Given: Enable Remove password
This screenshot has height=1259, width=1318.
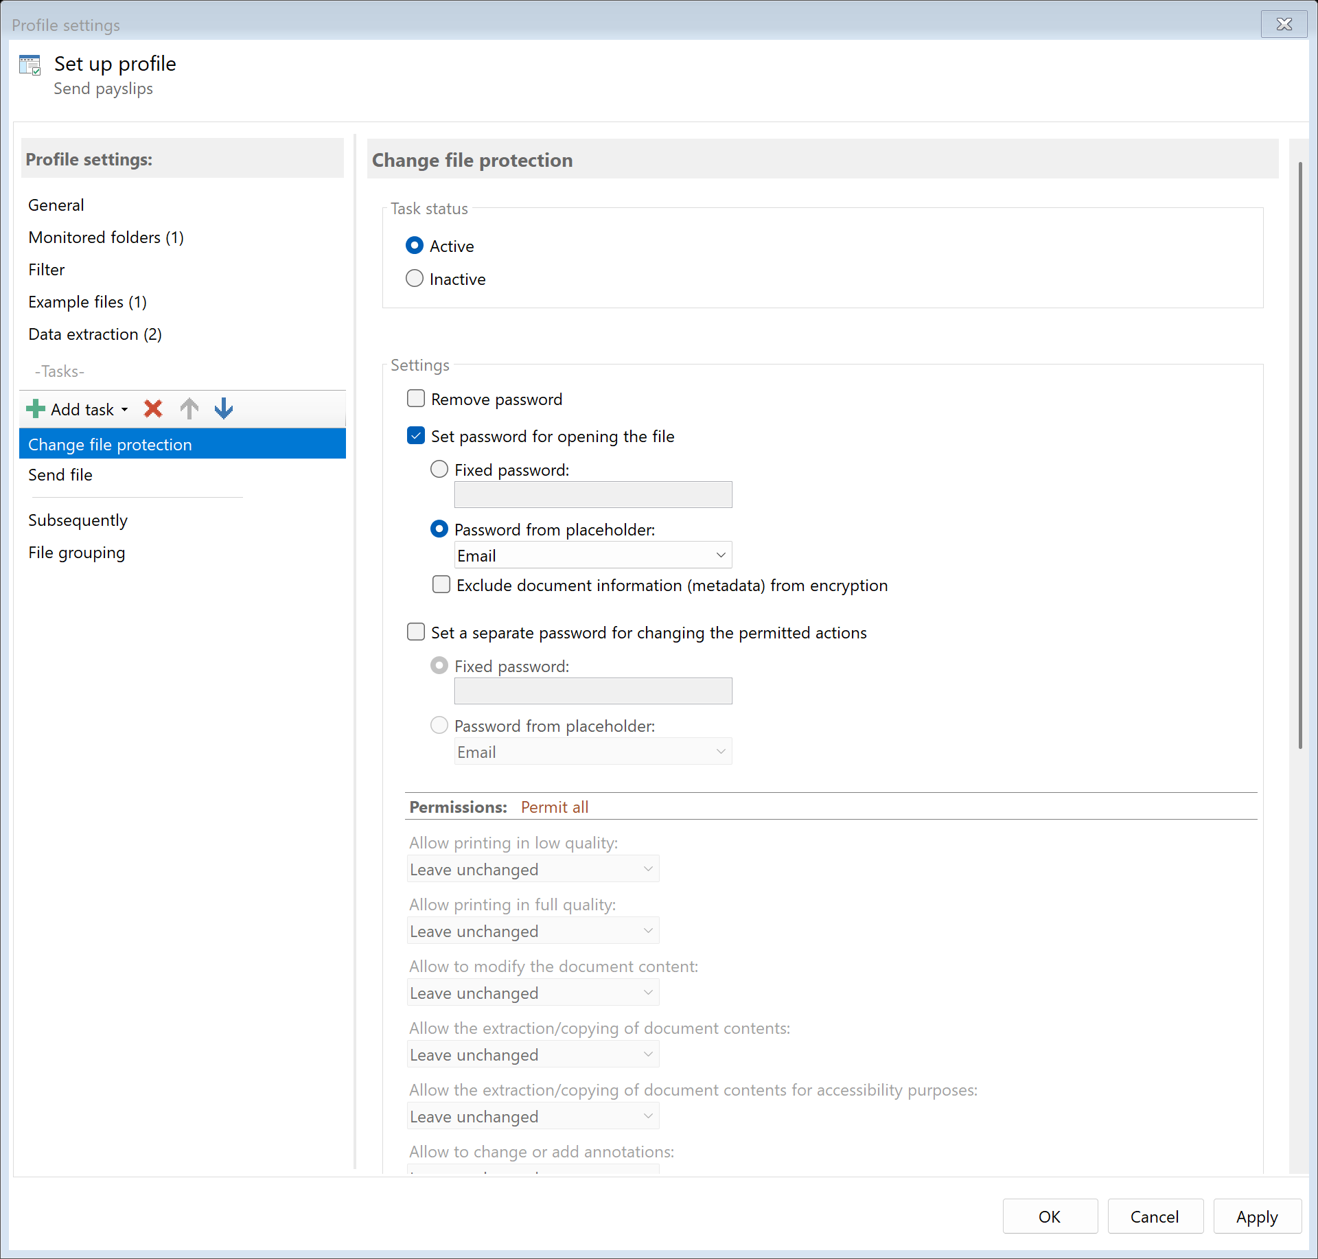Looking at the screenshot, I should (x=416, y=398).
